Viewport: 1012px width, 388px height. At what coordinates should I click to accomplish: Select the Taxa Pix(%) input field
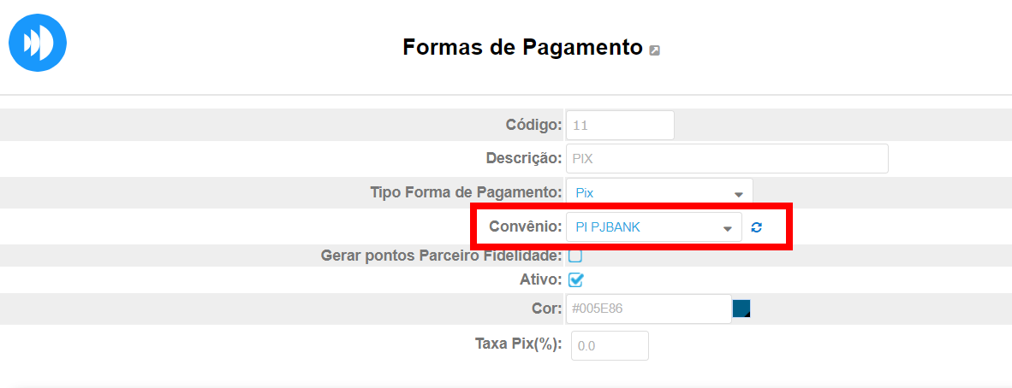610,345
